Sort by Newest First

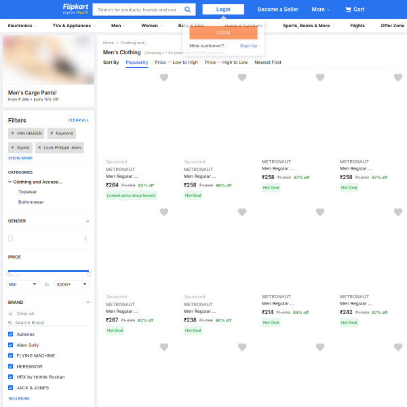click(x=268, y=62)
